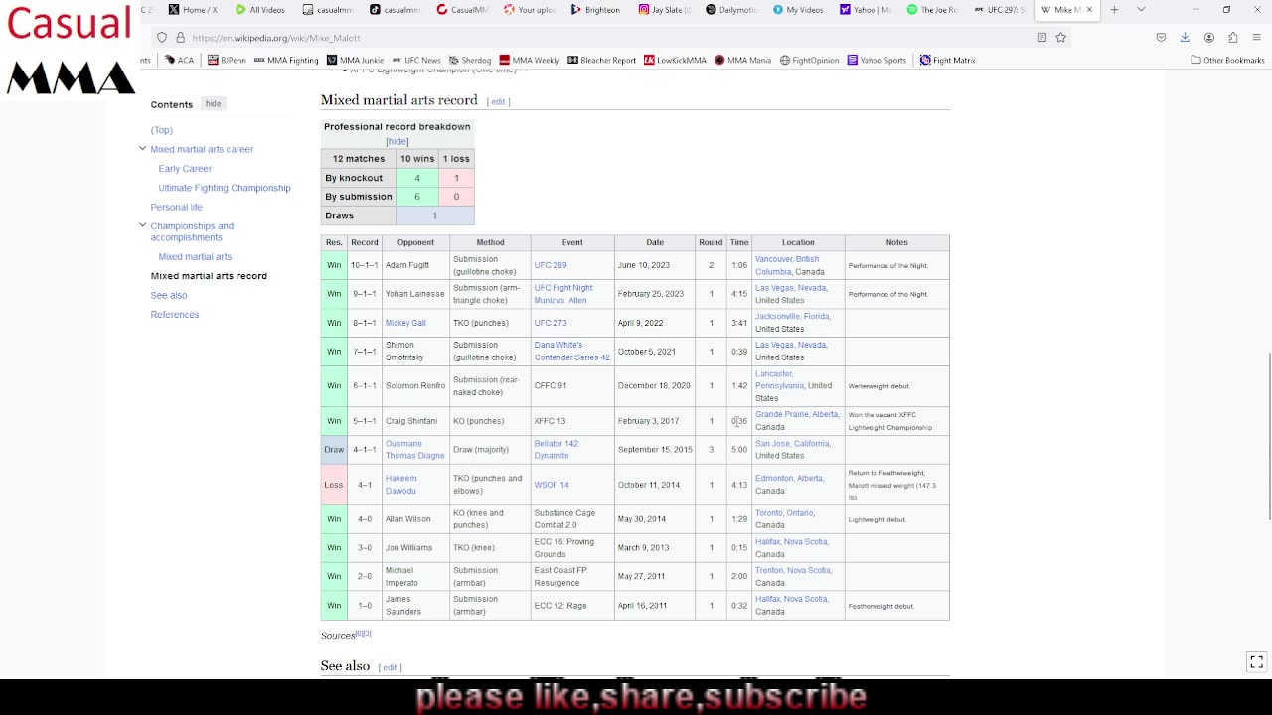
Task: Open the BJPenn bookmark
Action: coord(227,60)
